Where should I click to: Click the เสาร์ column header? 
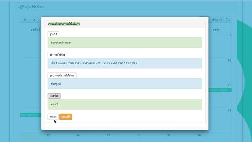tap(216, 30)
